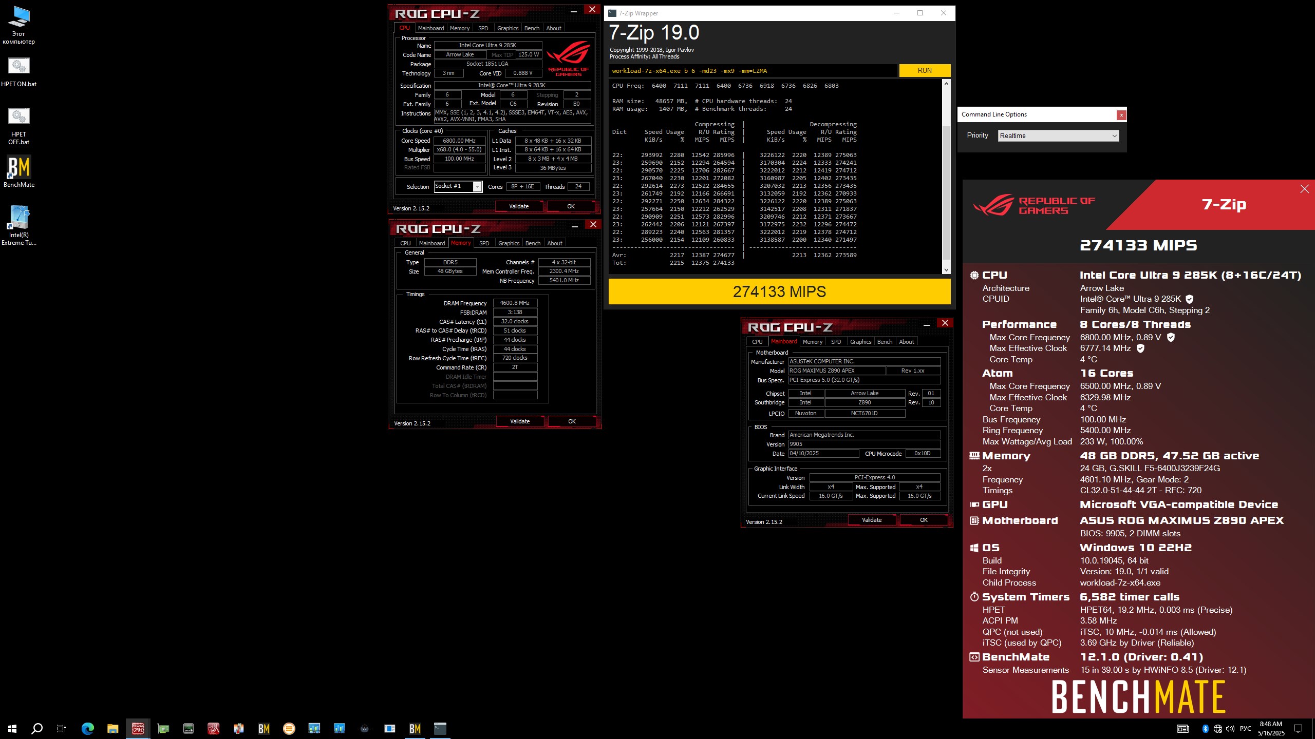Click the 7-Zip output scrollbar down arrow

click(x=946, y=270)
